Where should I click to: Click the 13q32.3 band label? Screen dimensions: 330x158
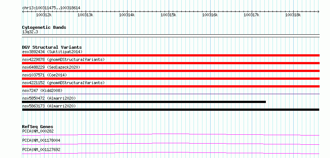pos(30,32)
